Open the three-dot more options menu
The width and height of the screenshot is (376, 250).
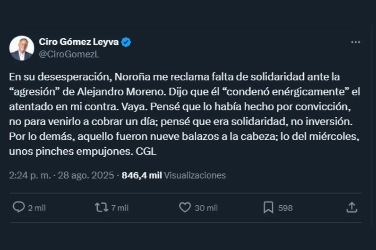[355, 42]
